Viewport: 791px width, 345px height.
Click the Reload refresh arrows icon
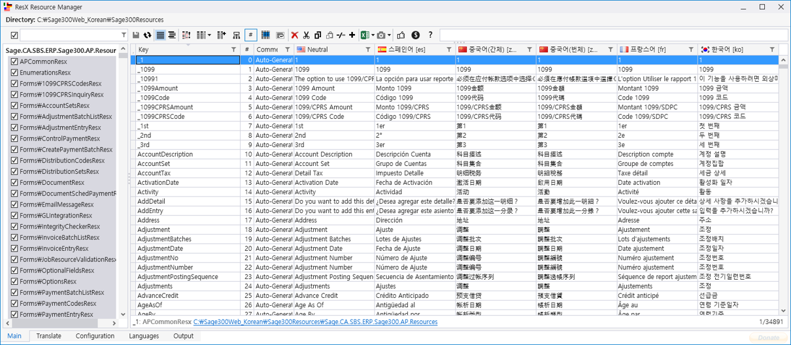(x=148, y=35)
